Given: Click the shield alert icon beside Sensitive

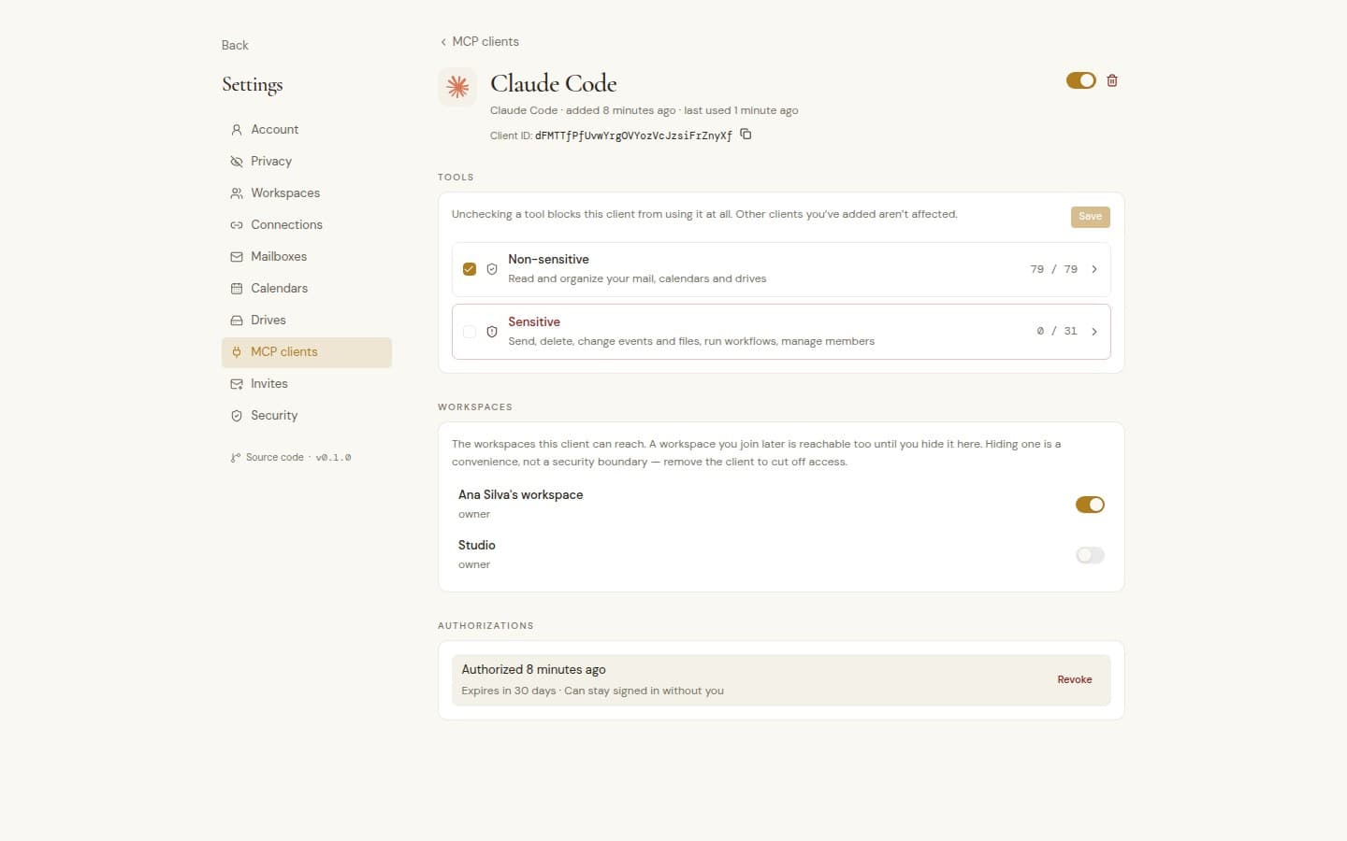Looking at the screenshot, I should pos(492,332).
